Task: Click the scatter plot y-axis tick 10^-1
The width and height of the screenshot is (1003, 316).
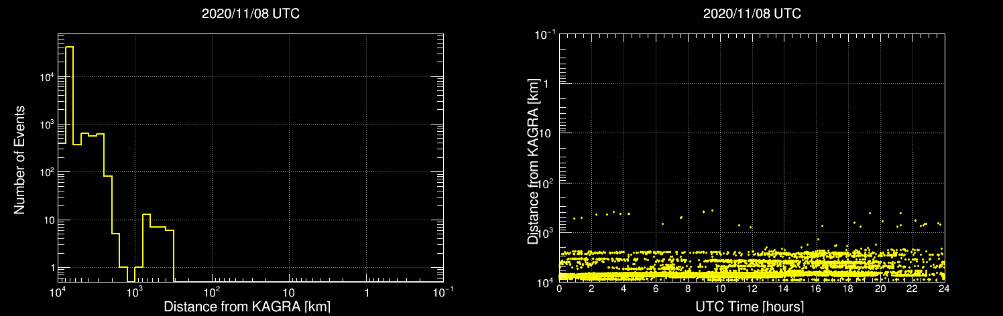Action: [x=544, y=33]
